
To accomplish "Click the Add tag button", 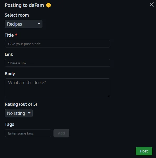I will [x=61, y=133].
